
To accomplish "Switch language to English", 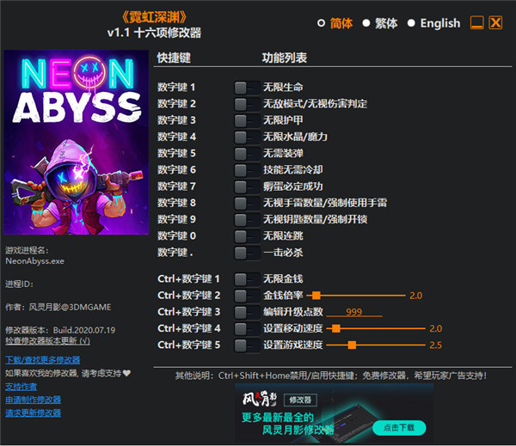I will click(x=433, y=23).
